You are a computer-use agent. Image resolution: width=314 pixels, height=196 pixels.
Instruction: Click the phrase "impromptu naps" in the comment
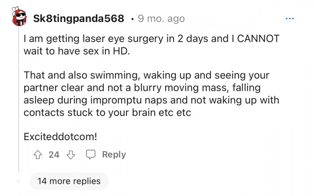[x=129, y=100]
